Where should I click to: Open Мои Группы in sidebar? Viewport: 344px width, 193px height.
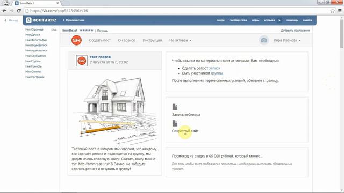pyautogui.click(x=33, y=61)
